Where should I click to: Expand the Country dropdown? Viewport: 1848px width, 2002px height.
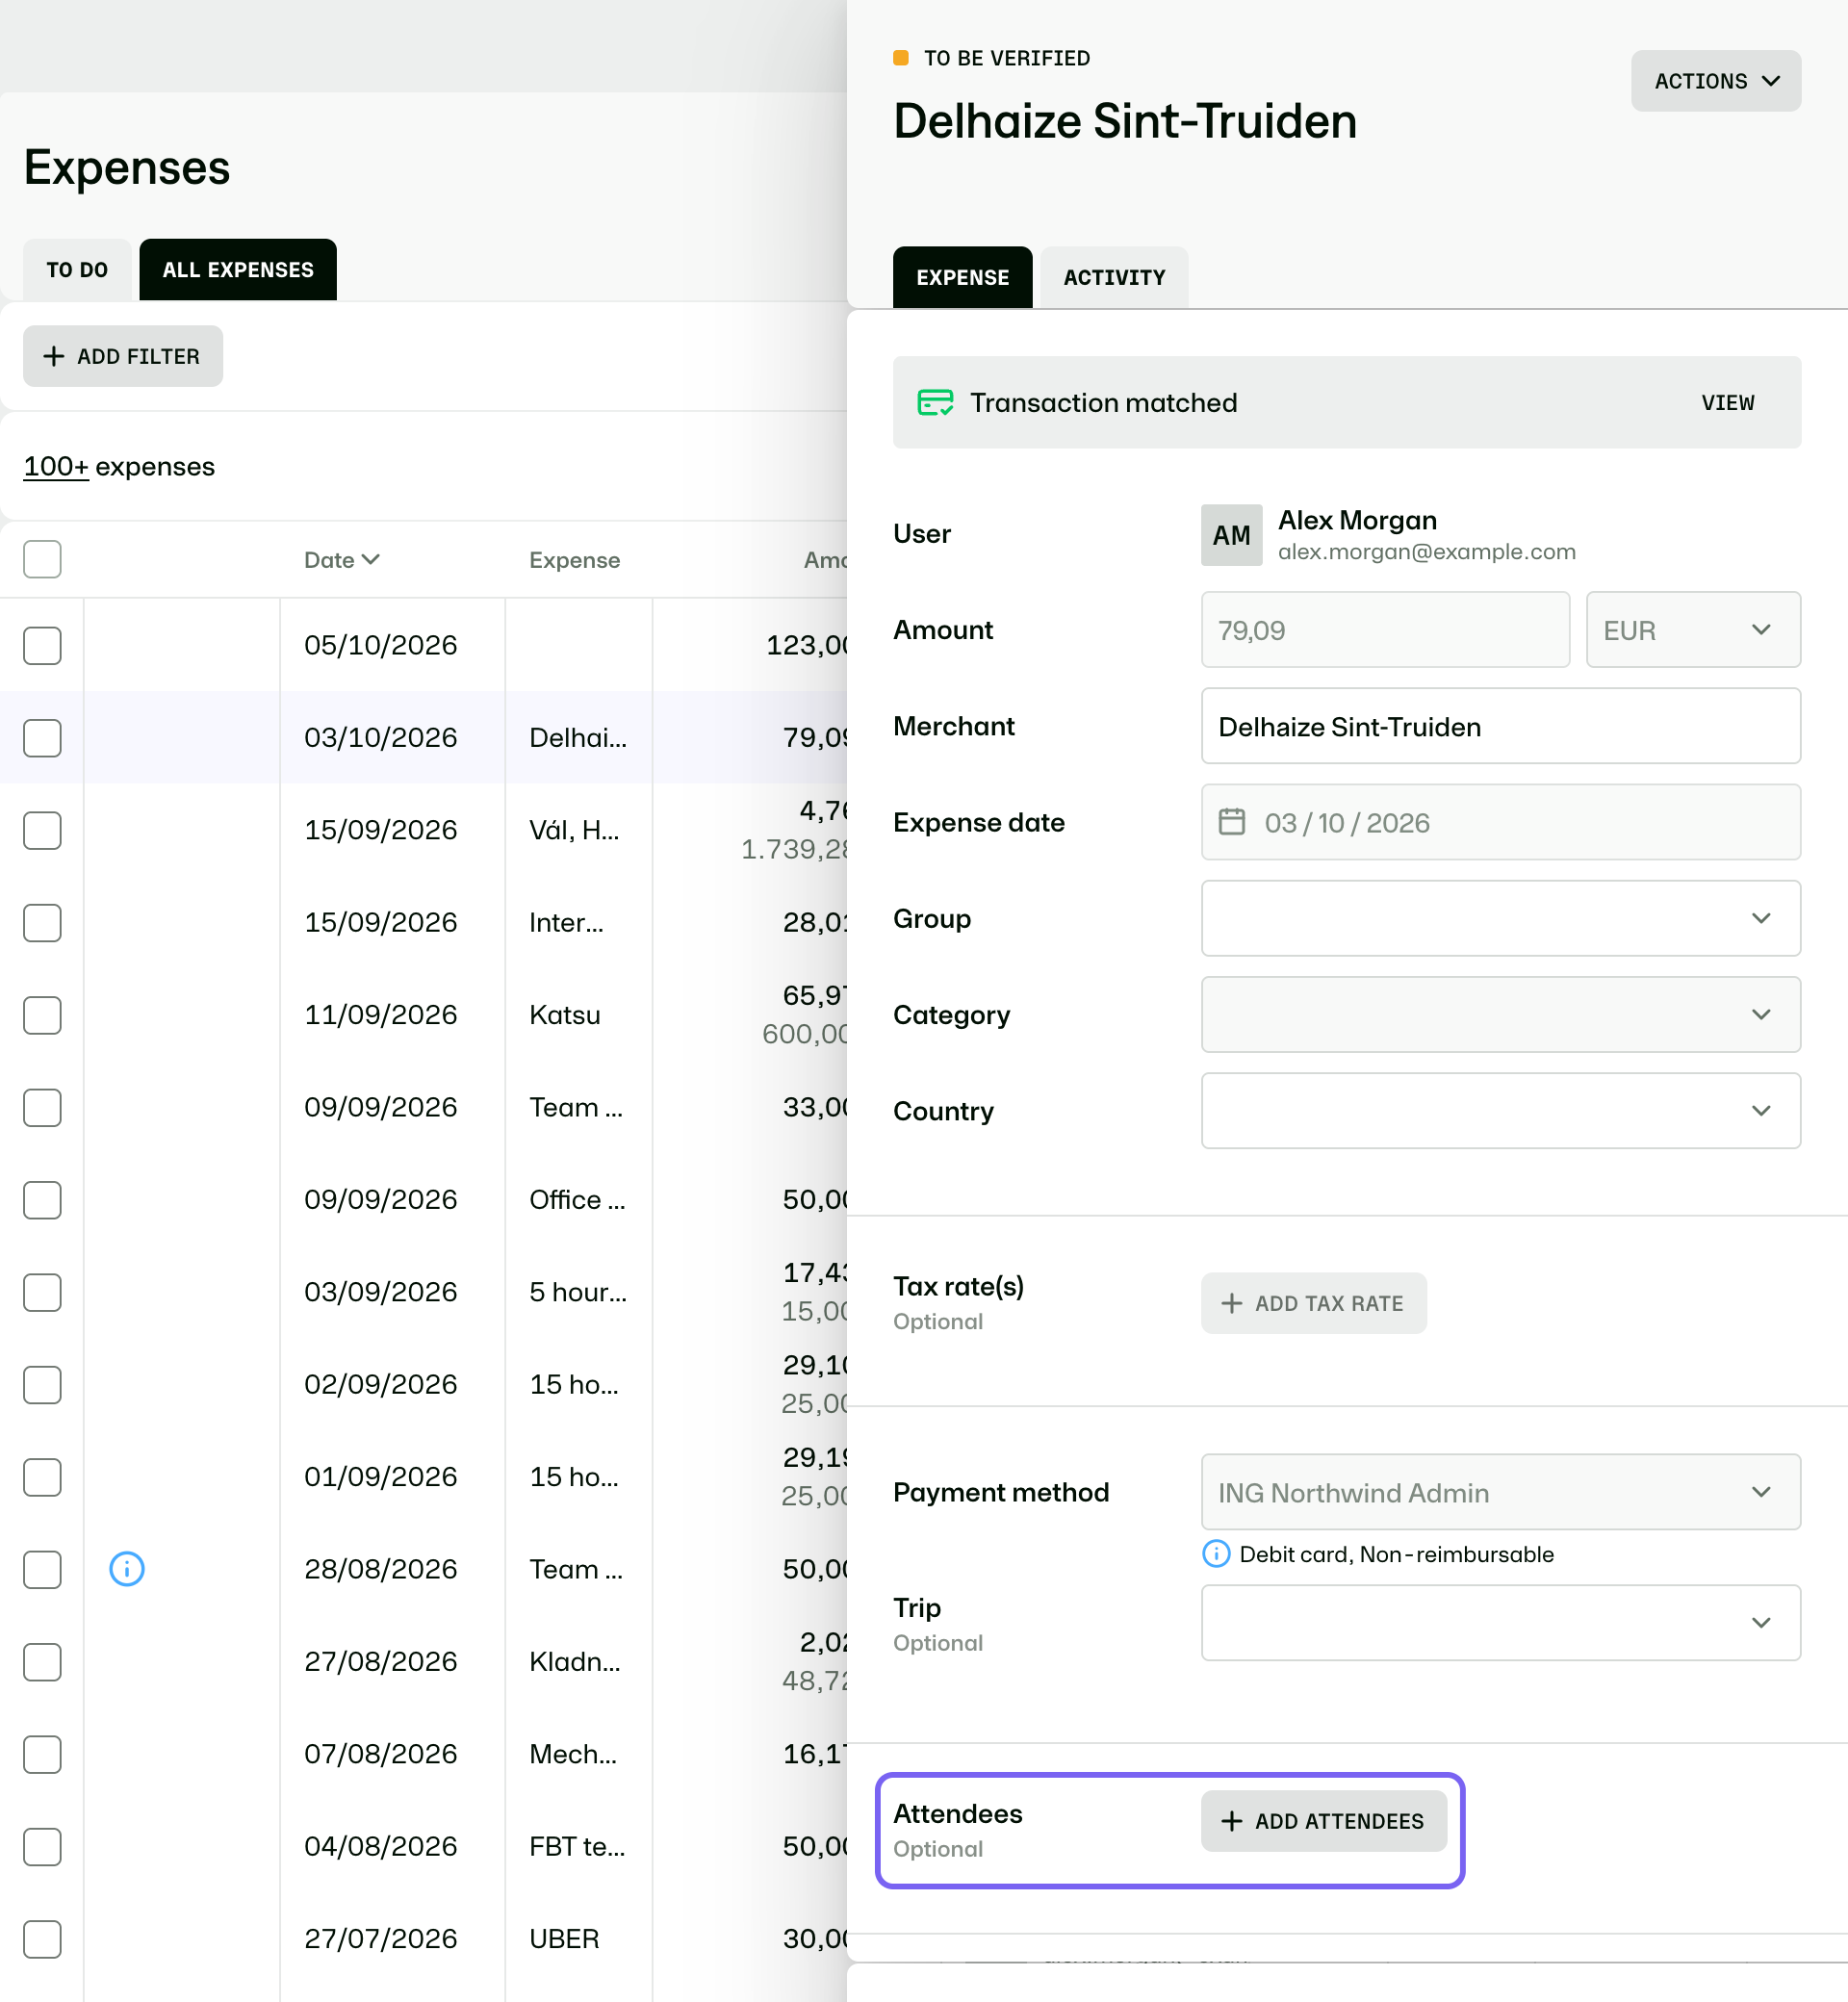(x=1500, y=1110)
